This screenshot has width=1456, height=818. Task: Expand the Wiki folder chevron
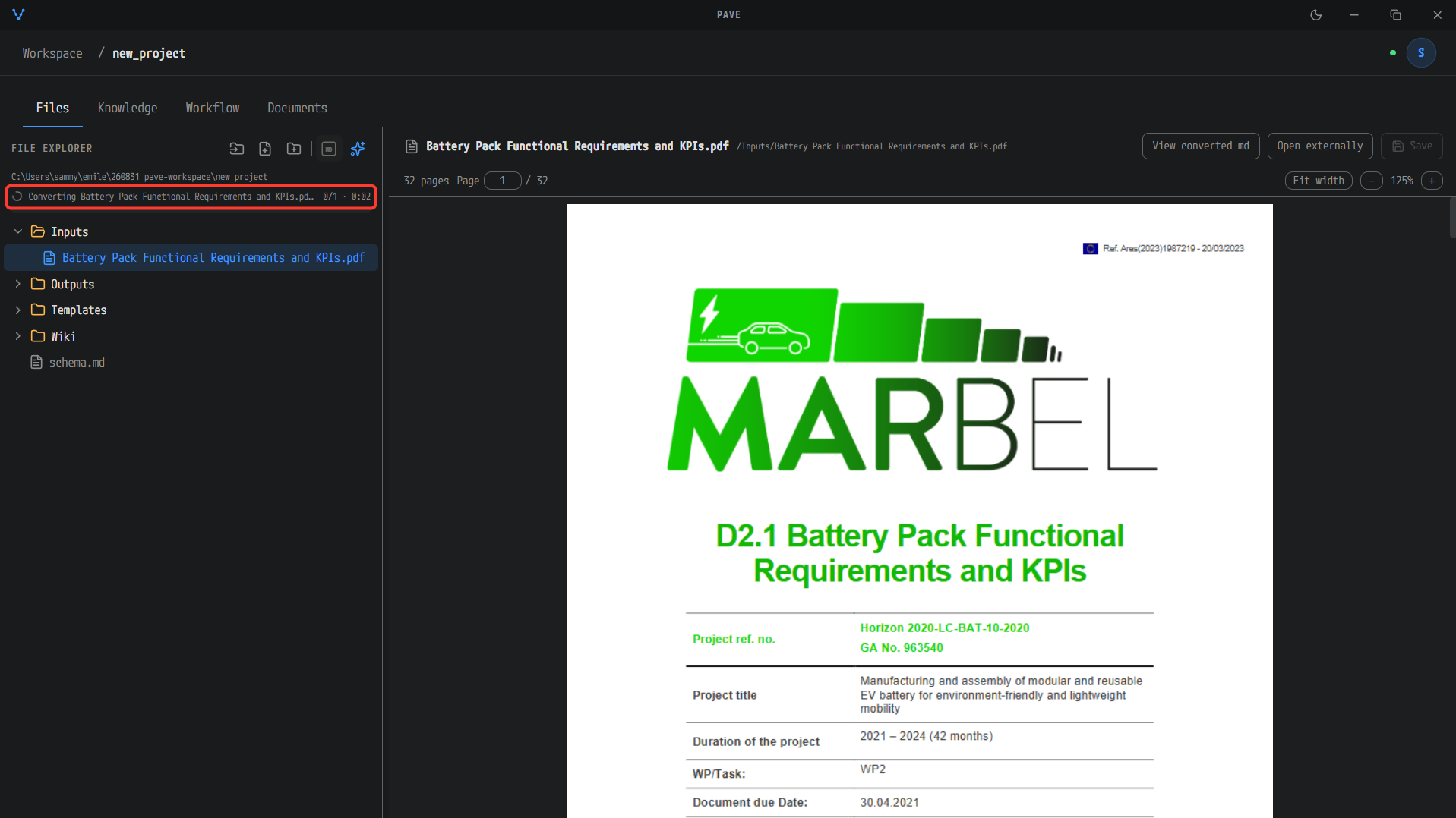[x=18, y=336]
